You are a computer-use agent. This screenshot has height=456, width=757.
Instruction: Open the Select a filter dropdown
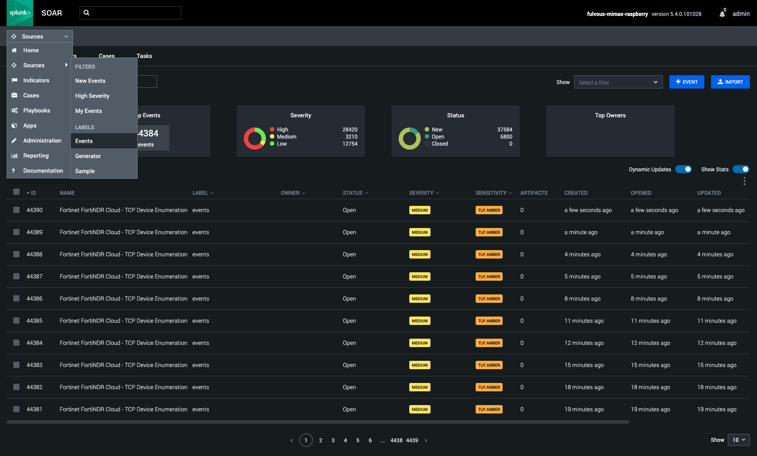tap(618, 82)
